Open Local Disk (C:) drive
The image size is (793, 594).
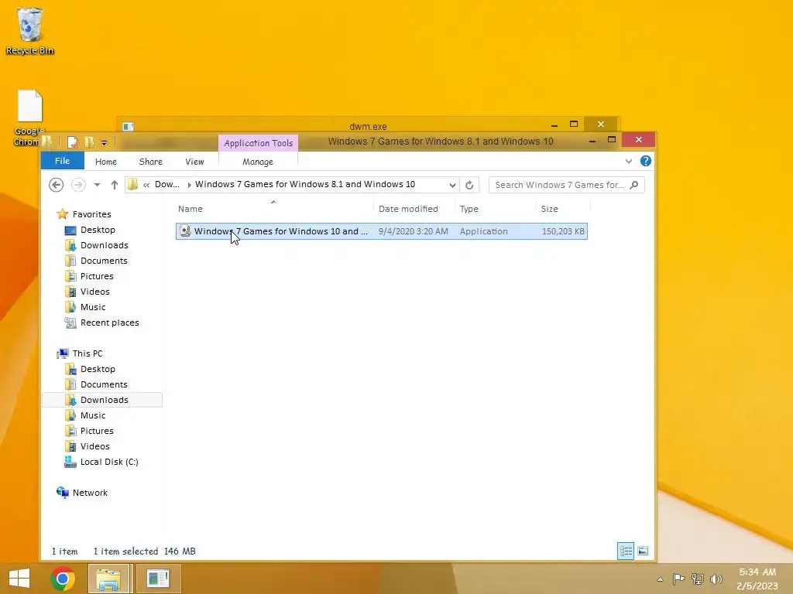108,462
